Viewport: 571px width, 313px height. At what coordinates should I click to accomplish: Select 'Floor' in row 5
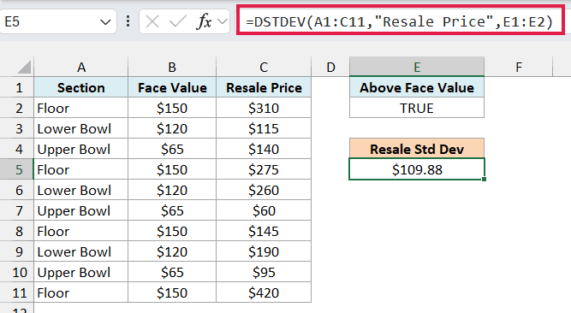click(81, 169)
